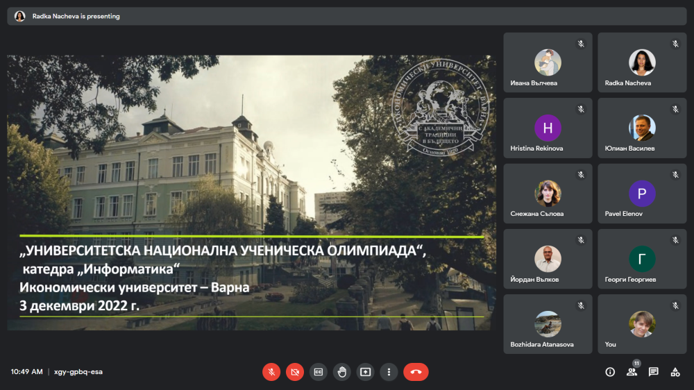Click 'Ивана Вълчева' name label
Image resolution: width=694 pixels, height=390 pixels.
(x=534, y=83)
